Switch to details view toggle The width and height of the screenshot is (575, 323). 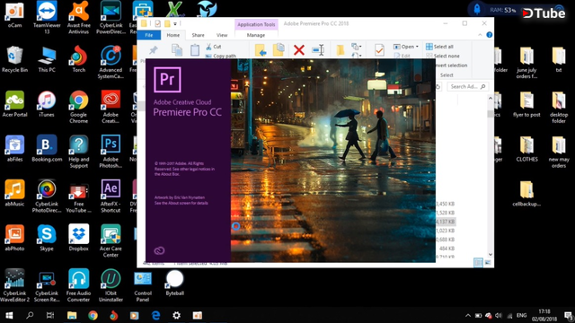478,263
